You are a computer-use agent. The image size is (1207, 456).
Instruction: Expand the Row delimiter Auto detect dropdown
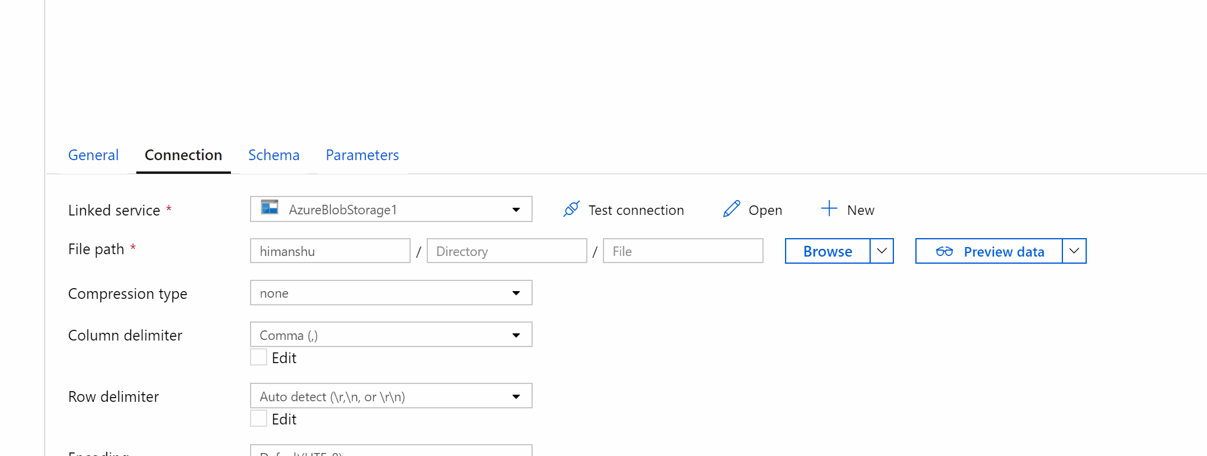(391, 396)
